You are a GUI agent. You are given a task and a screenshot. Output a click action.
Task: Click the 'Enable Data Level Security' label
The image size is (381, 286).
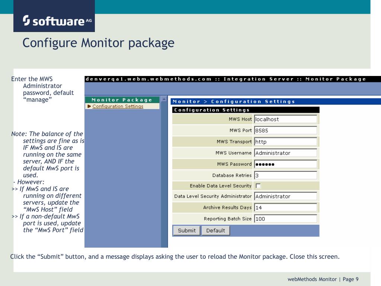tap(220, 186)
